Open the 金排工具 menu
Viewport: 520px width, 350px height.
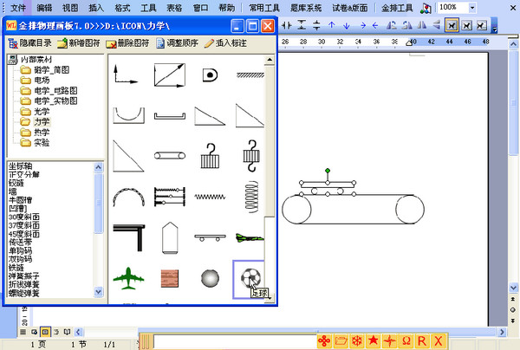397,7
